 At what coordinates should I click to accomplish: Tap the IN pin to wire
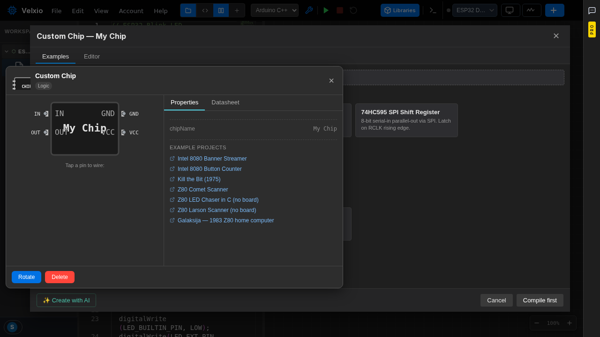tap(46, 114)
